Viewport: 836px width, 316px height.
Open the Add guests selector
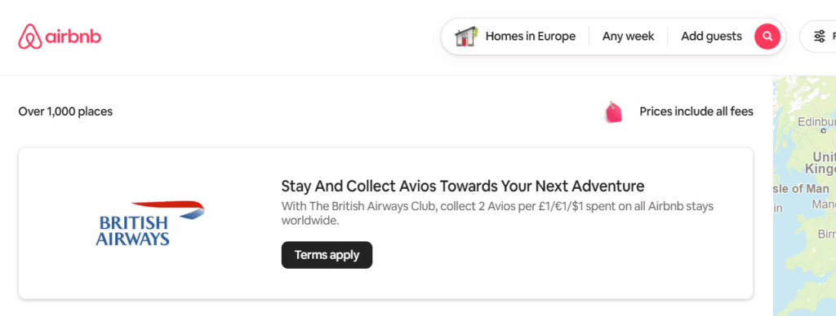coord(711,37)
